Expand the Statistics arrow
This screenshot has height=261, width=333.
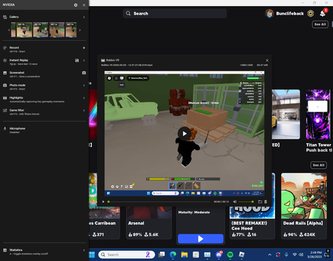pos(84,250)
